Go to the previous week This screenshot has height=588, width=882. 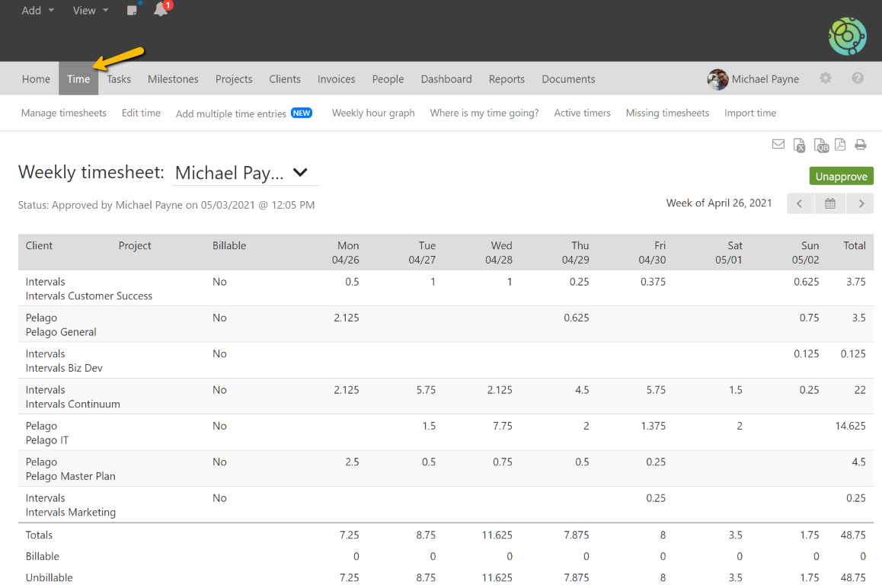coord(800,203)
